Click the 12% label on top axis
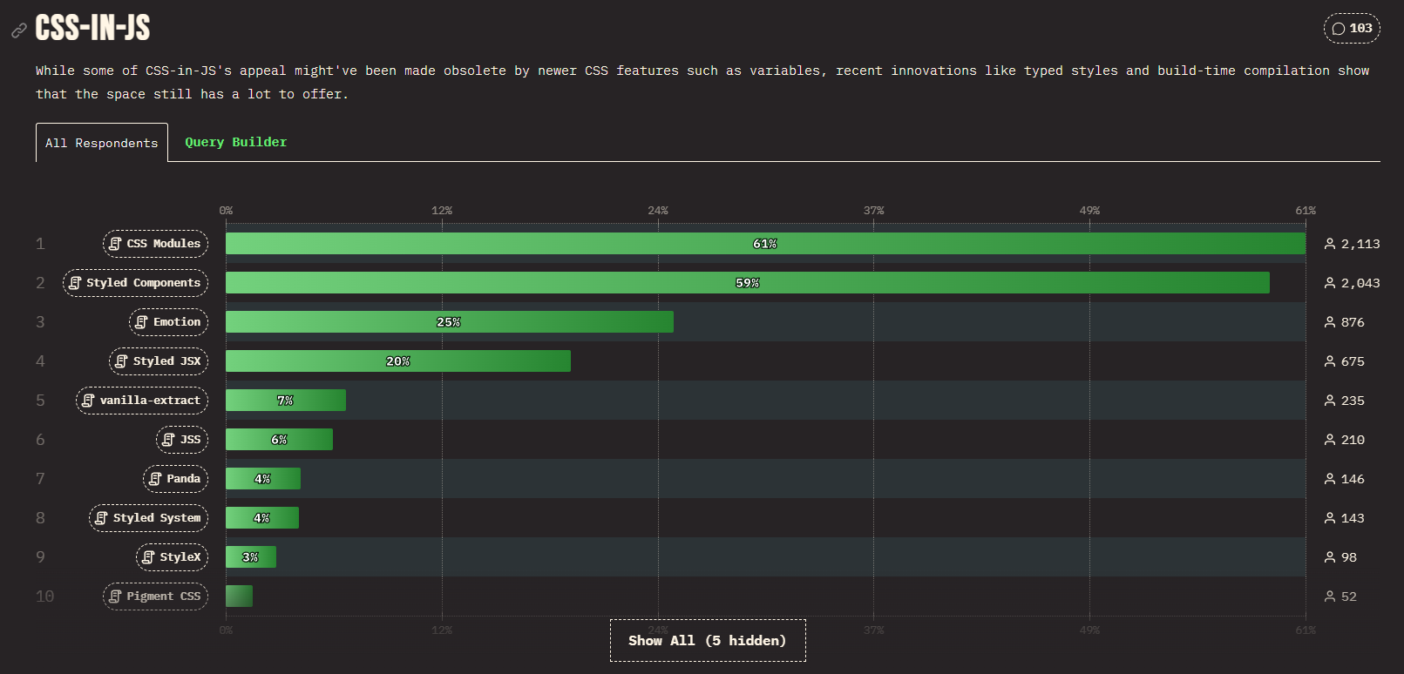 [442, 211]
